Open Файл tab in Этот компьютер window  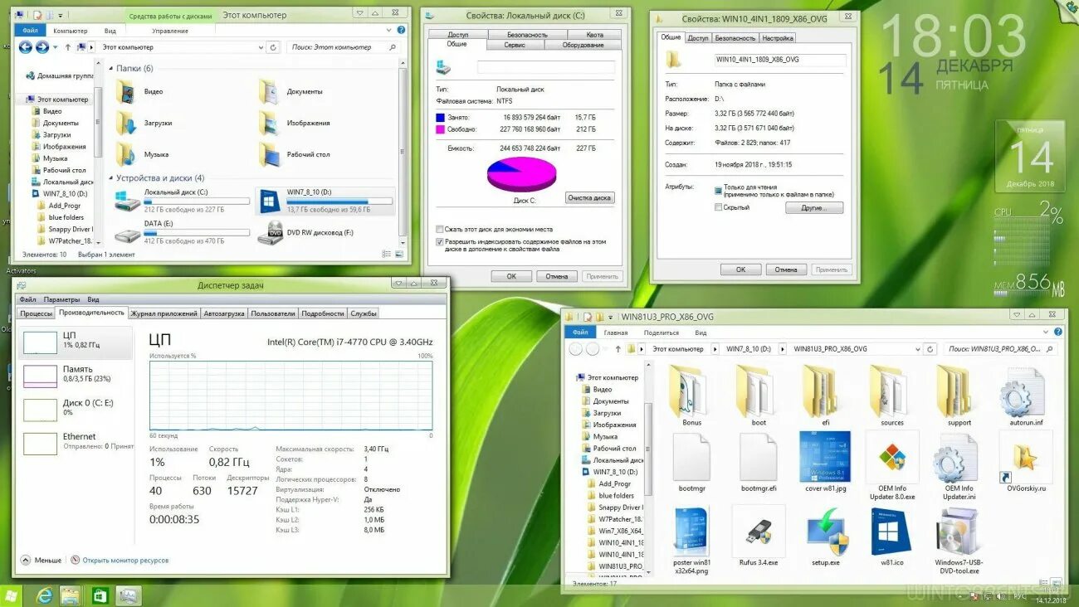[x=31, y=31]
